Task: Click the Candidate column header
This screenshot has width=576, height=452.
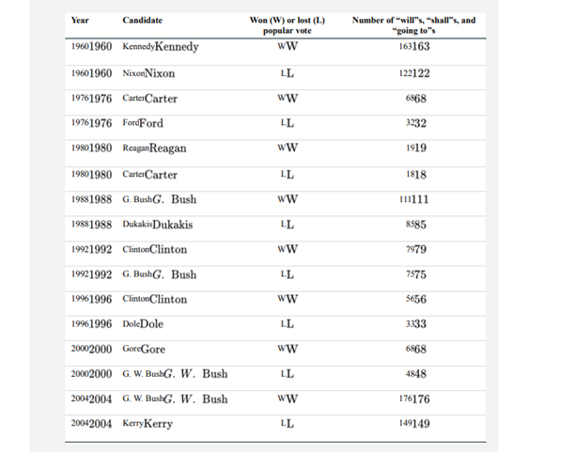Action: (142, 20)
